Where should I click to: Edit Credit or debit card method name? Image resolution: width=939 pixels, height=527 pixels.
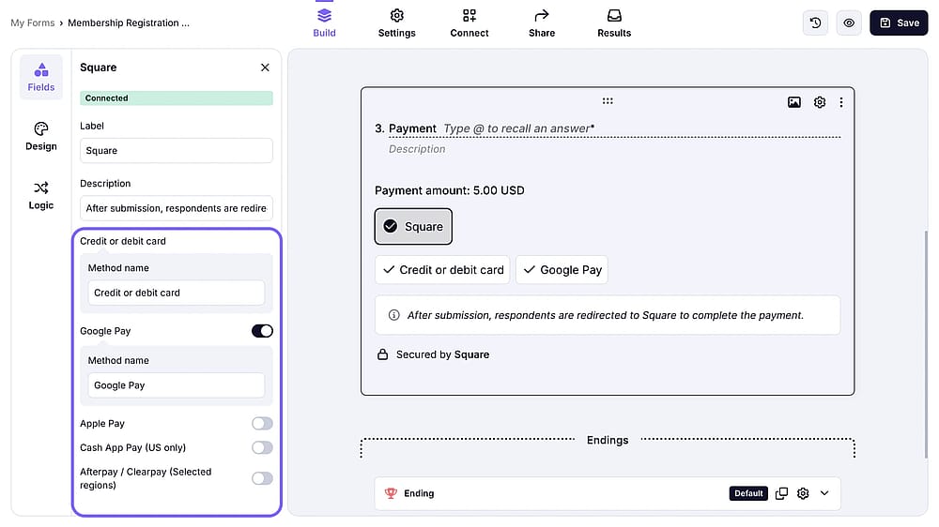[x=177, y=293]
